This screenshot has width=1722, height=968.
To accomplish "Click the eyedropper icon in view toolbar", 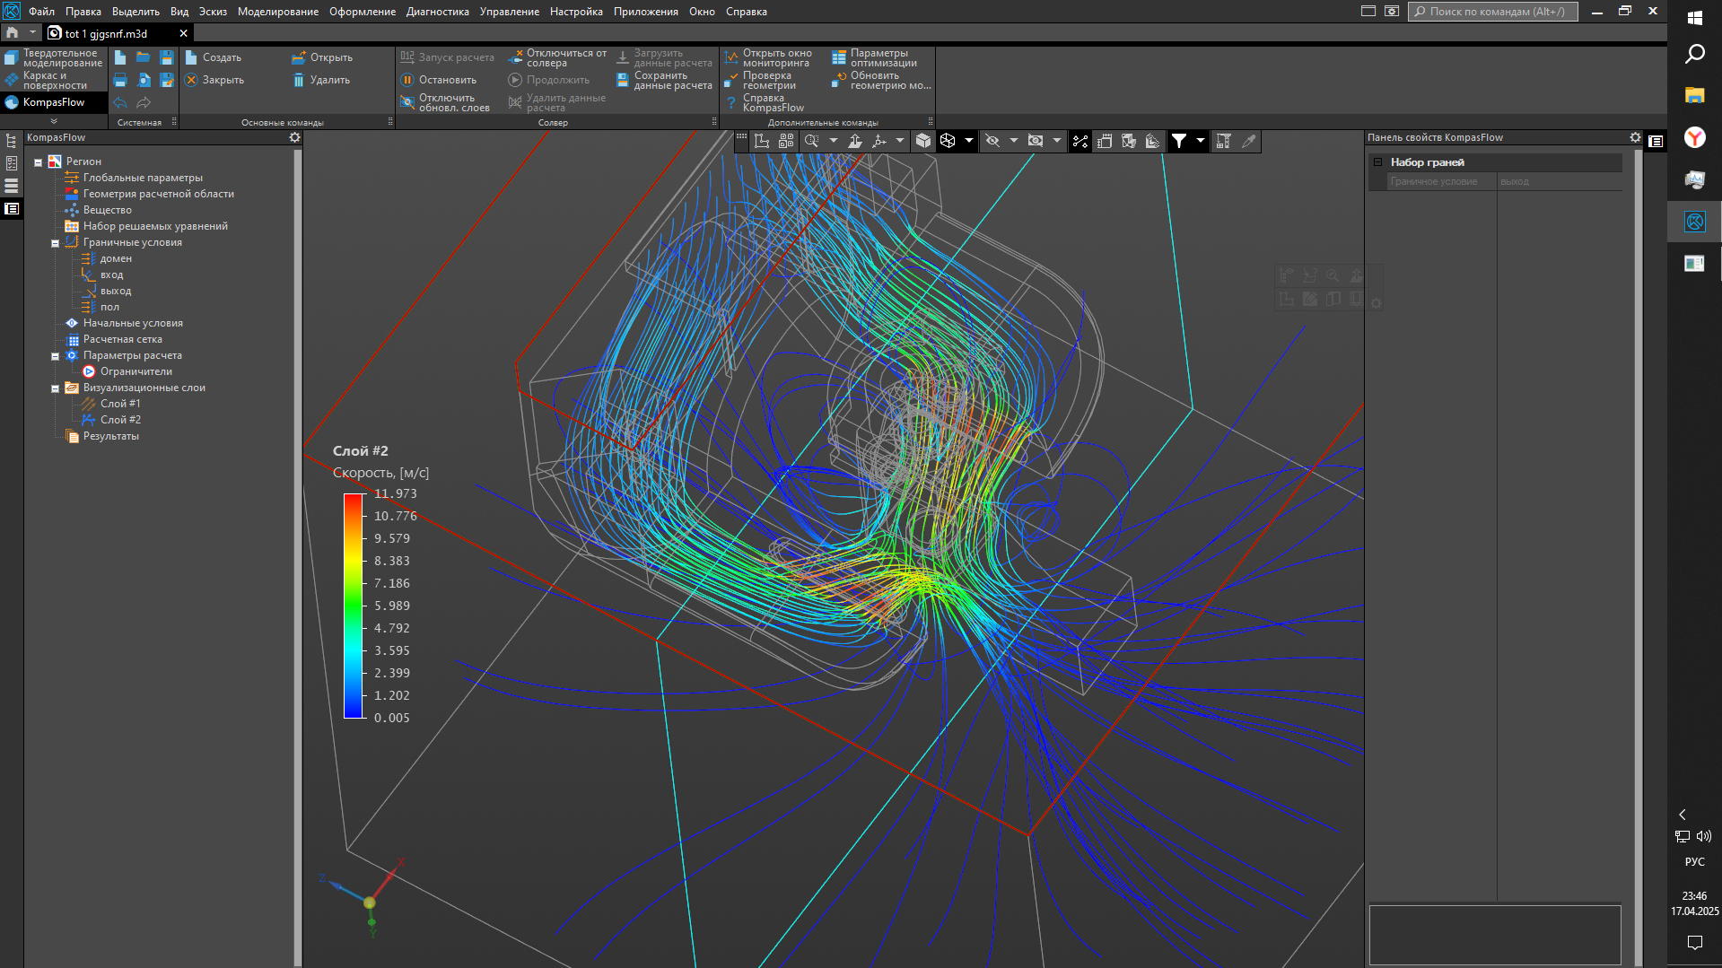I will 1248,141.
